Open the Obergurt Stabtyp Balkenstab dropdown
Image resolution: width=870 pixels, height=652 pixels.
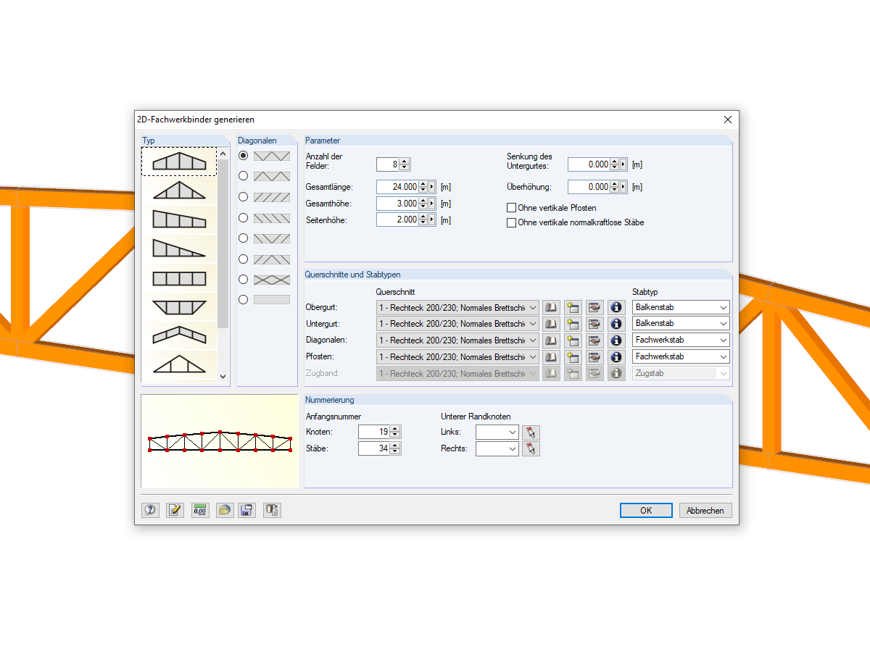click(681, 307)
